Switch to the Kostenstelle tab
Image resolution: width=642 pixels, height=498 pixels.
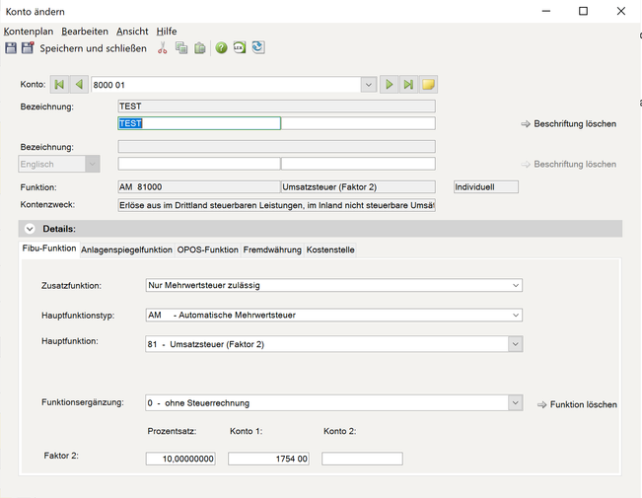click(x=330, y=249)
